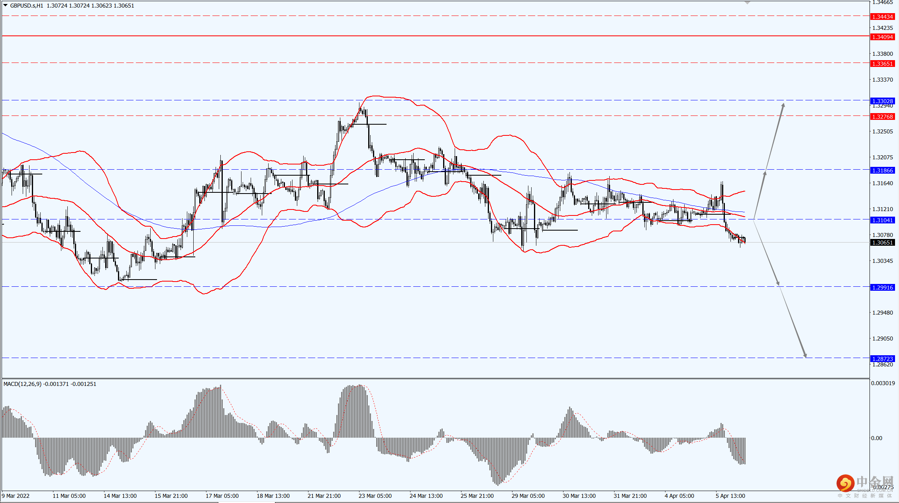Image resolution: width=899 pixels, height=503 pixels.
Task: Click the MACD(12,26,9) indicator label
Action: click(x=22, y=384)
